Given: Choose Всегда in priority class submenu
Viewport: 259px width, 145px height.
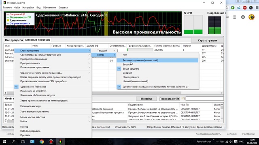Looking at the screenshot, I should pos(104,55).
